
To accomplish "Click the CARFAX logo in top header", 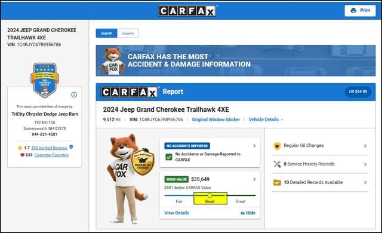I will 187,11.
